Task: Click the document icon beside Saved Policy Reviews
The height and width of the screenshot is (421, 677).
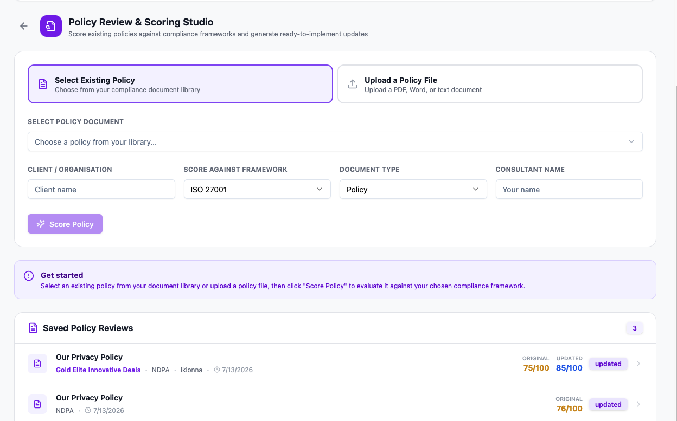Action: (x=33, y=328)
